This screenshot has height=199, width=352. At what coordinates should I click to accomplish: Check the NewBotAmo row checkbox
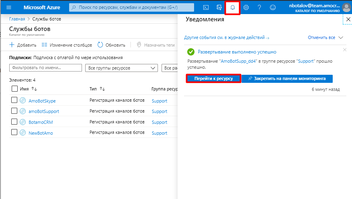click(14, 132)
